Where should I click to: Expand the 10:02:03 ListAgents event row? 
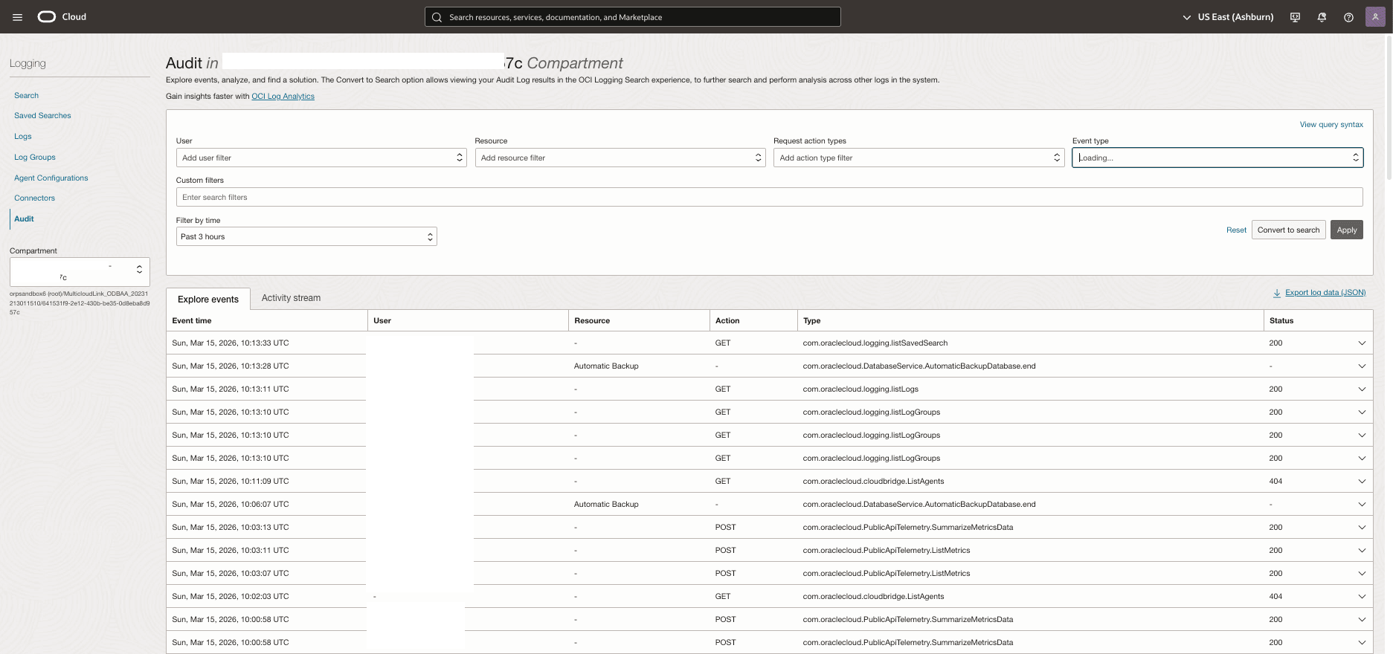1362,597
